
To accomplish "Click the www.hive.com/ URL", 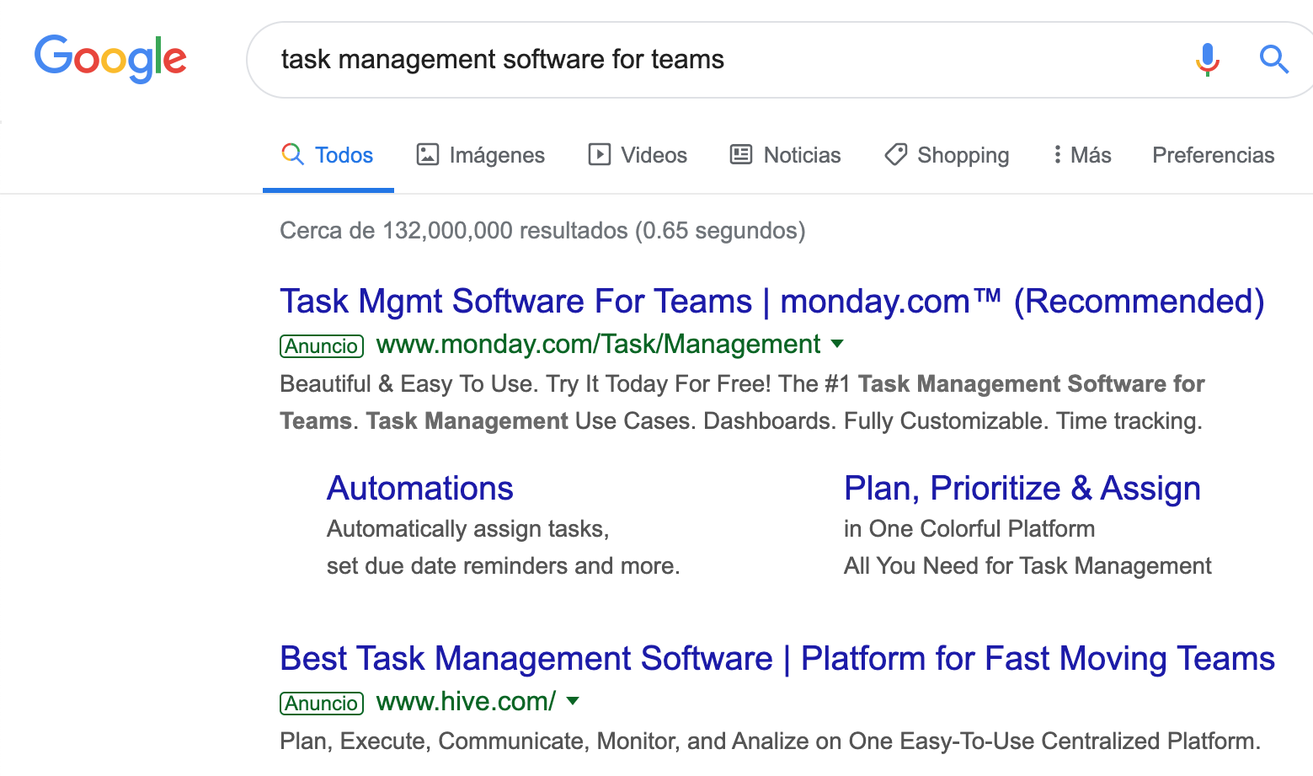I will tap(466, 701).
